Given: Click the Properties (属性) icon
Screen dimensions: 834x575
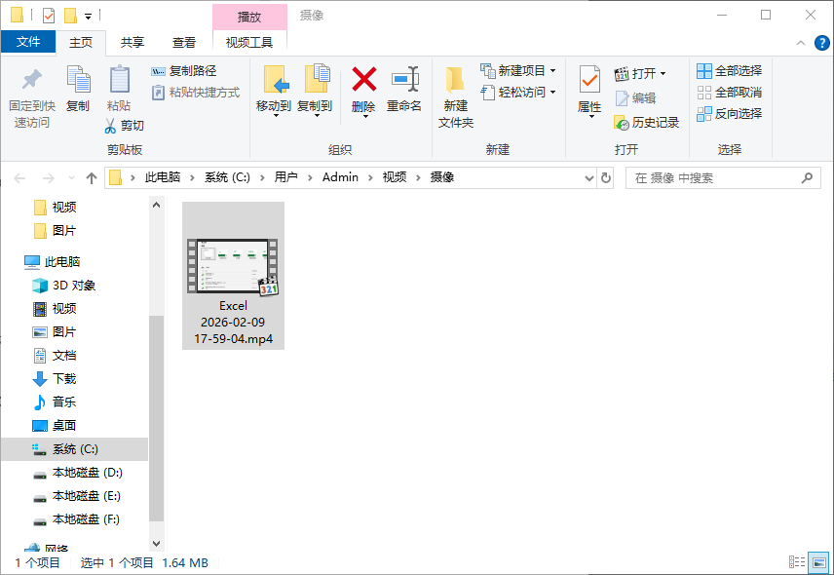Looking at the screenshot, I should coord(589,80).
